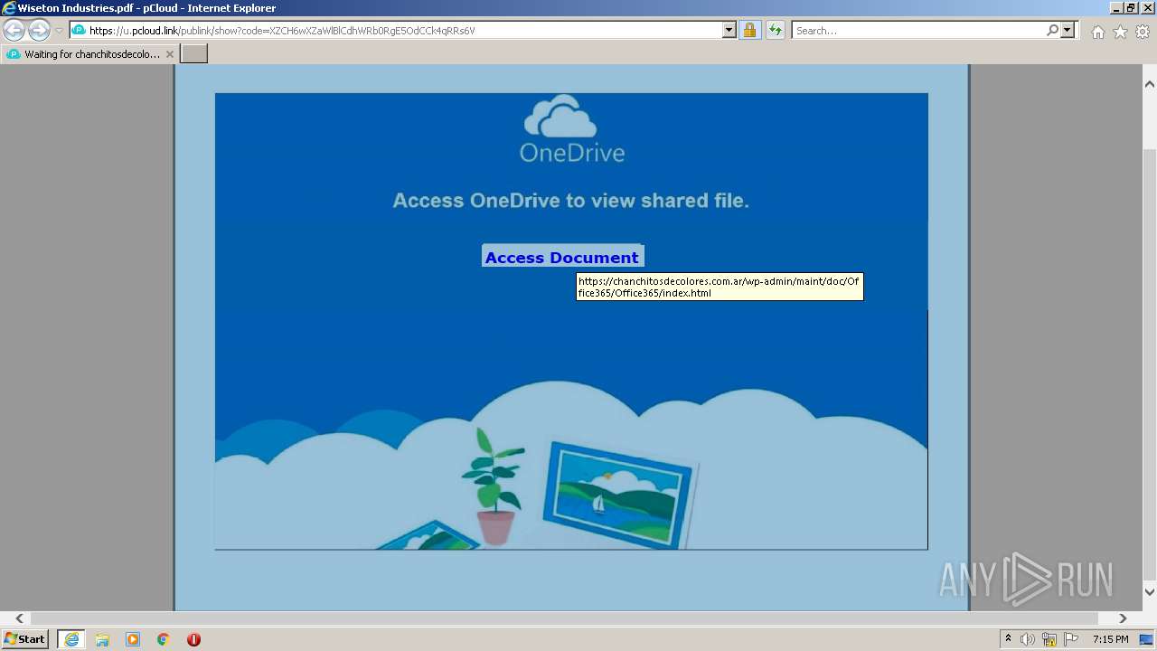Open the Windows Start button

25,639
